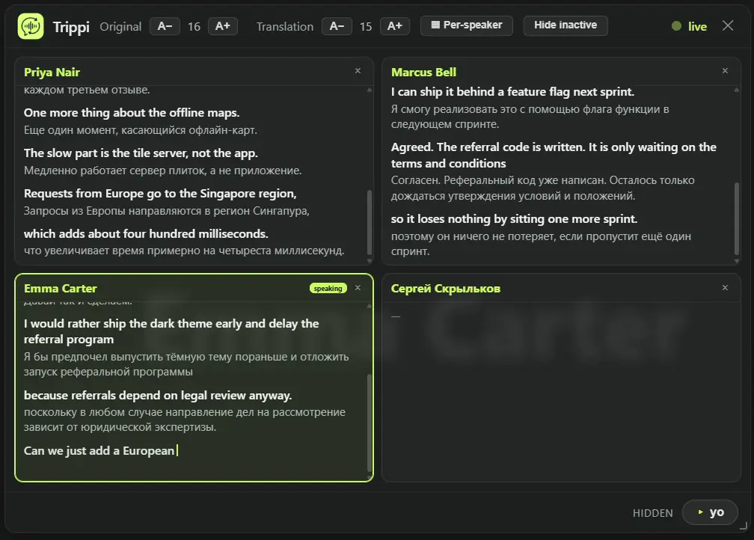Select the Marcus Bell speaker name
This screenshot has height=540, width=754.
(x=423, y=72)
